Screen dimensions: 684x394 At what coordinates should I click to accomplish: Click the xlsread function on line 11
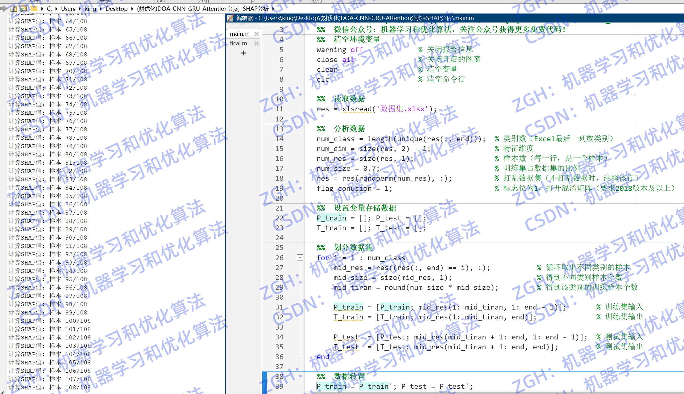(357, 109)
